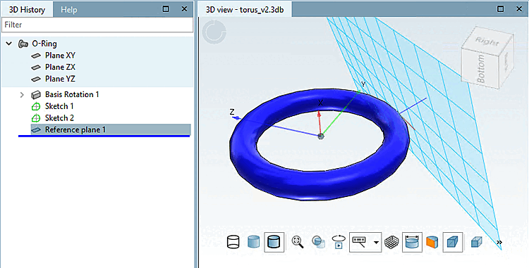
Task: Select the 3D History tab
Action: [x=27, y=10]
